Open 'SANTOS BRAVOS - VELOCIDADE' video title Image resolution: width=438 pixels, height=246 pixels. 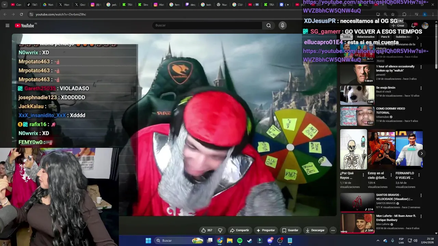click(394, 197)
